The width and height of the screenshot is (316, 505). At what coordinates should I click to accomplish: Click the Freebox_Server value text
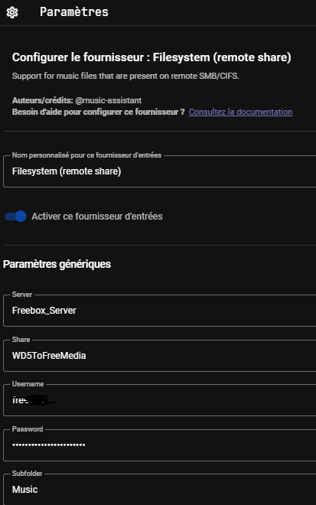tap(44, 311)
